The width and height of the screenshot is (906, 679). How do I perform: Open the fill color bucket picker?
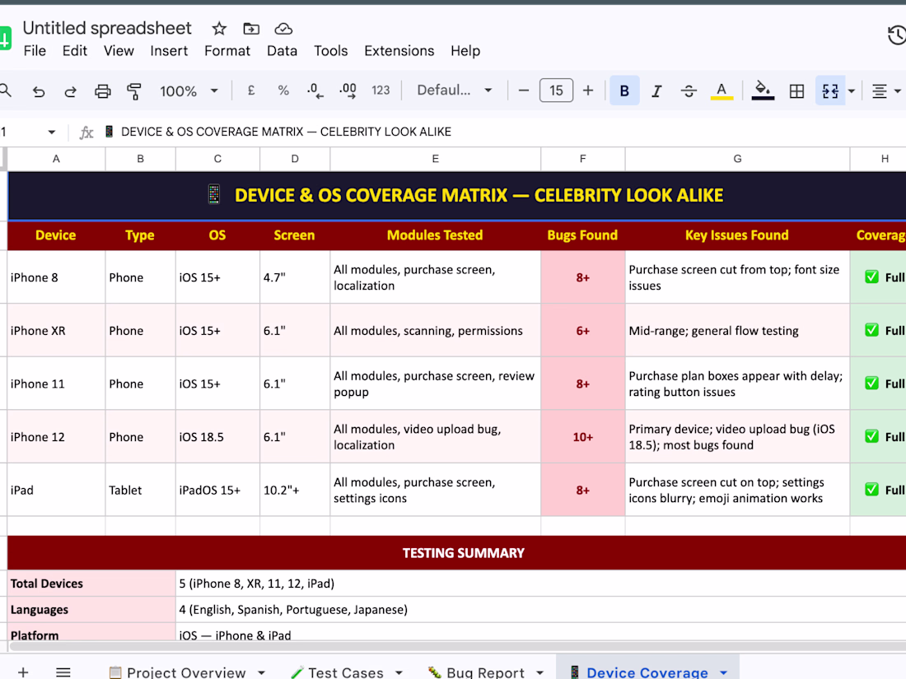pyautogui.click(x=763, y=91)
